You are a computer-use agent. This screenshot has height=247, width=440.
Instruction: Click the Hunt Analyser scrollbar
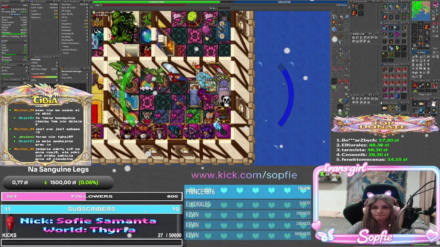tap(89, 35)
